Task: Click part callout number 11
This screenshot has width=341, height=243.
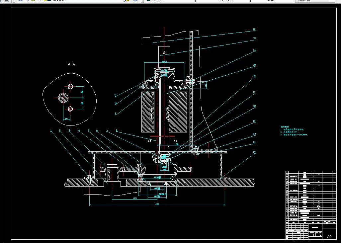Action: (115, 95)
